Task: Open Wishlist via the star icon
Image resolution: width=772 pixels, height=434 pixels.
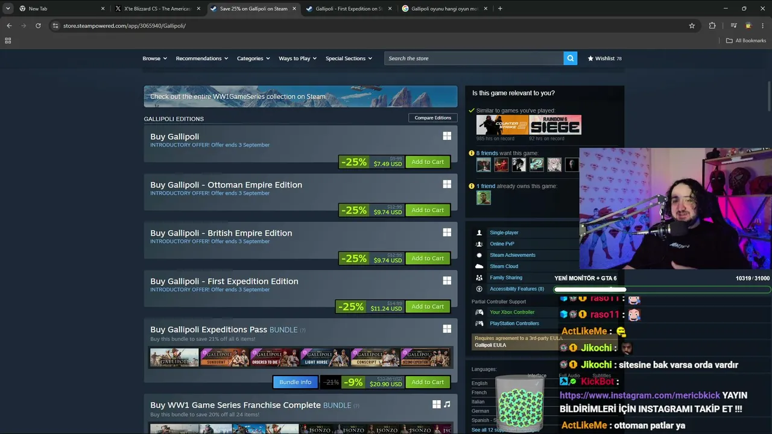Action: [x=590, y=58]
